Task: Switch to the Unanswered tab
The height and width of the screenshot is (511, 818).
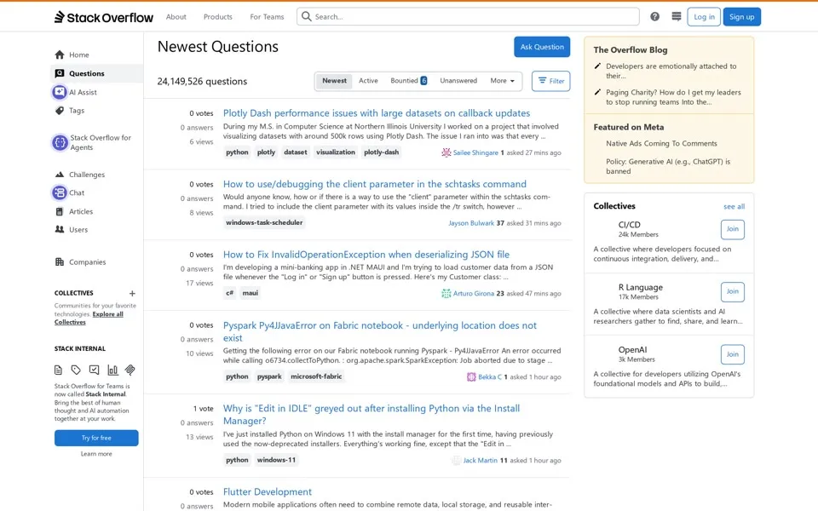Action: click(x=458, y=81)
